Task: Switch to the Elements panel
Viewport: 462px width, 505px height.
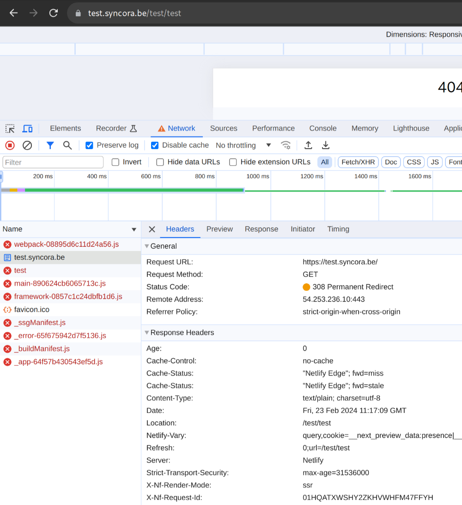Action: tap(66, 129)
